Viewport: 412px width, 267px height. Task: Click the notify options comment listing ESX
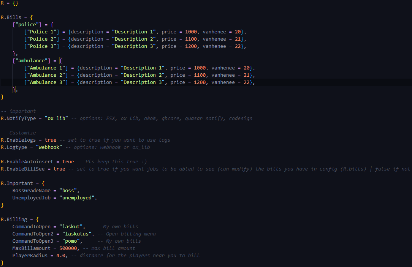coord(162,118)
